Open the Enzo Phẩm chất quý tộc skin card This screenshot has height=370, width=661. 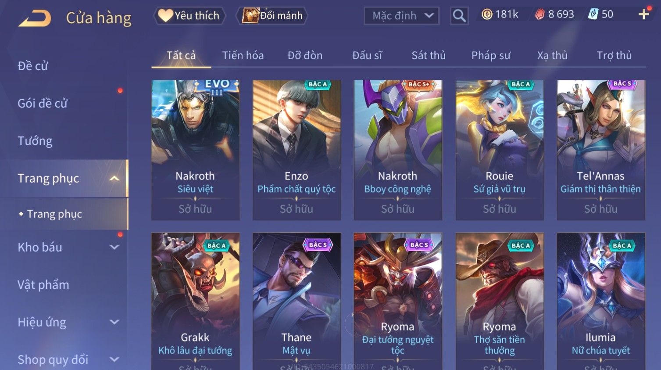pos(297,150)
